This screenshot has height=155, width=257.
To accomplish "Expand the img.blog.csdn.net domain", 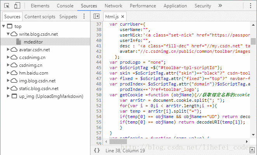I will click(x=8, y=80).
